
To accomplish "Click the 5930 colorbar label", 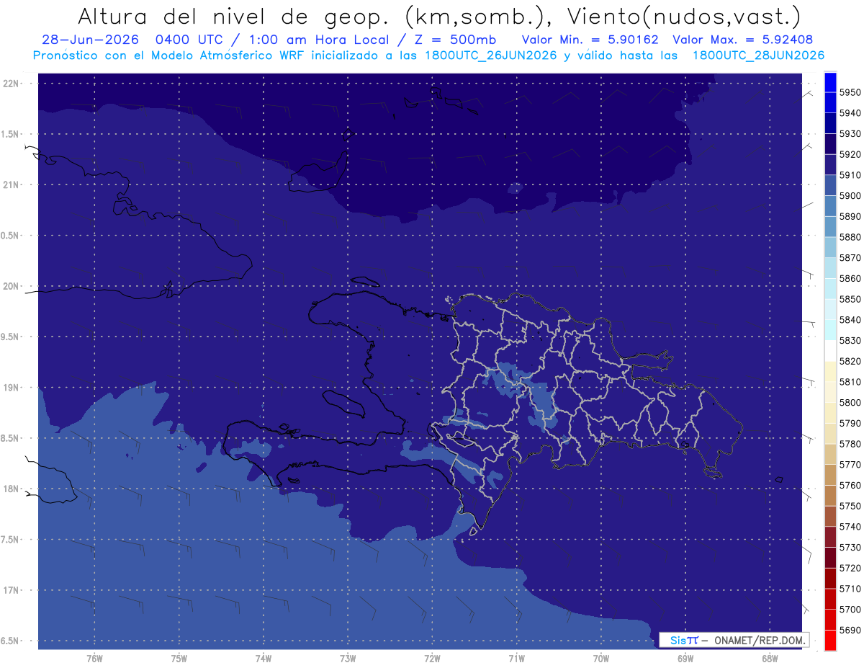I will pos(850,134).
